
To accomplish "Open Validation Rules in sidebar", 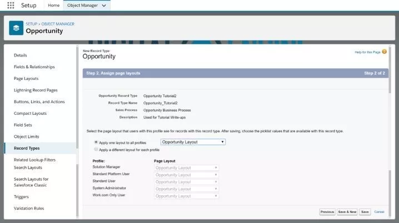I will click(x=29, y=209).
